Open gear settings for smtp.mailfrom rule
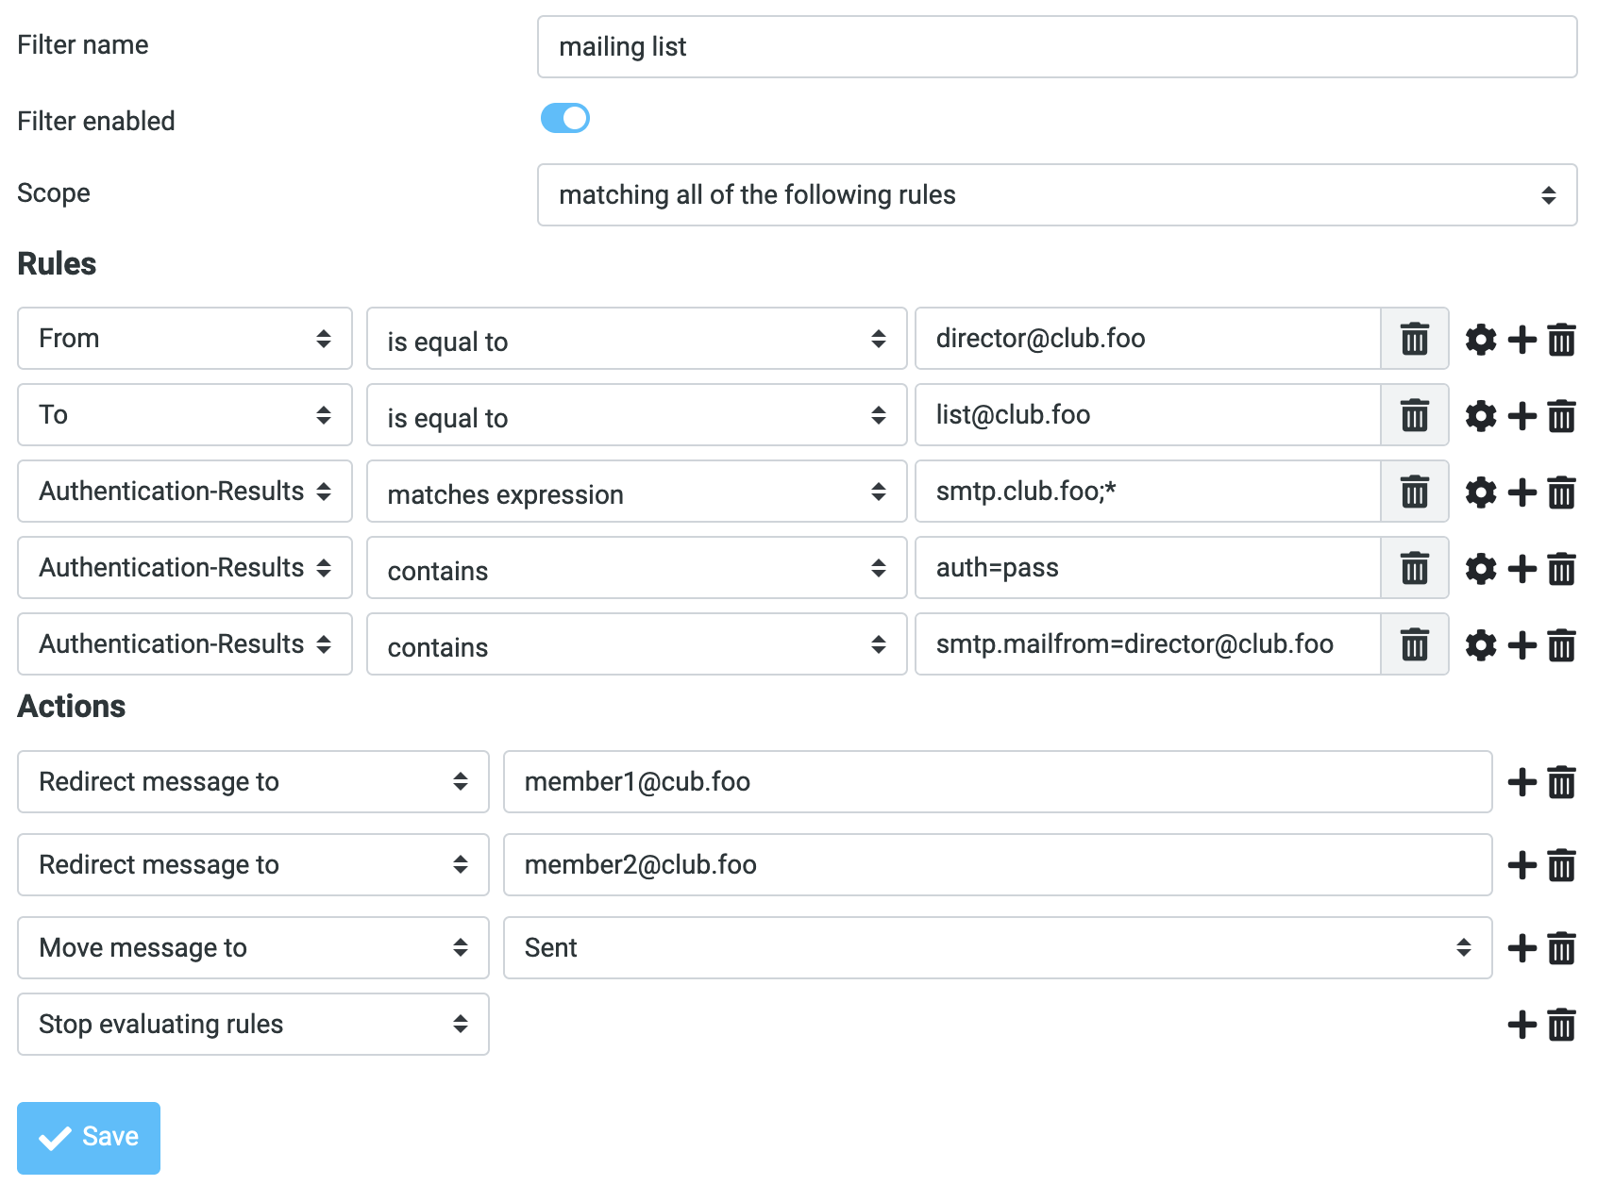Screen dimensions: 1597x1202 point(1481,645)
